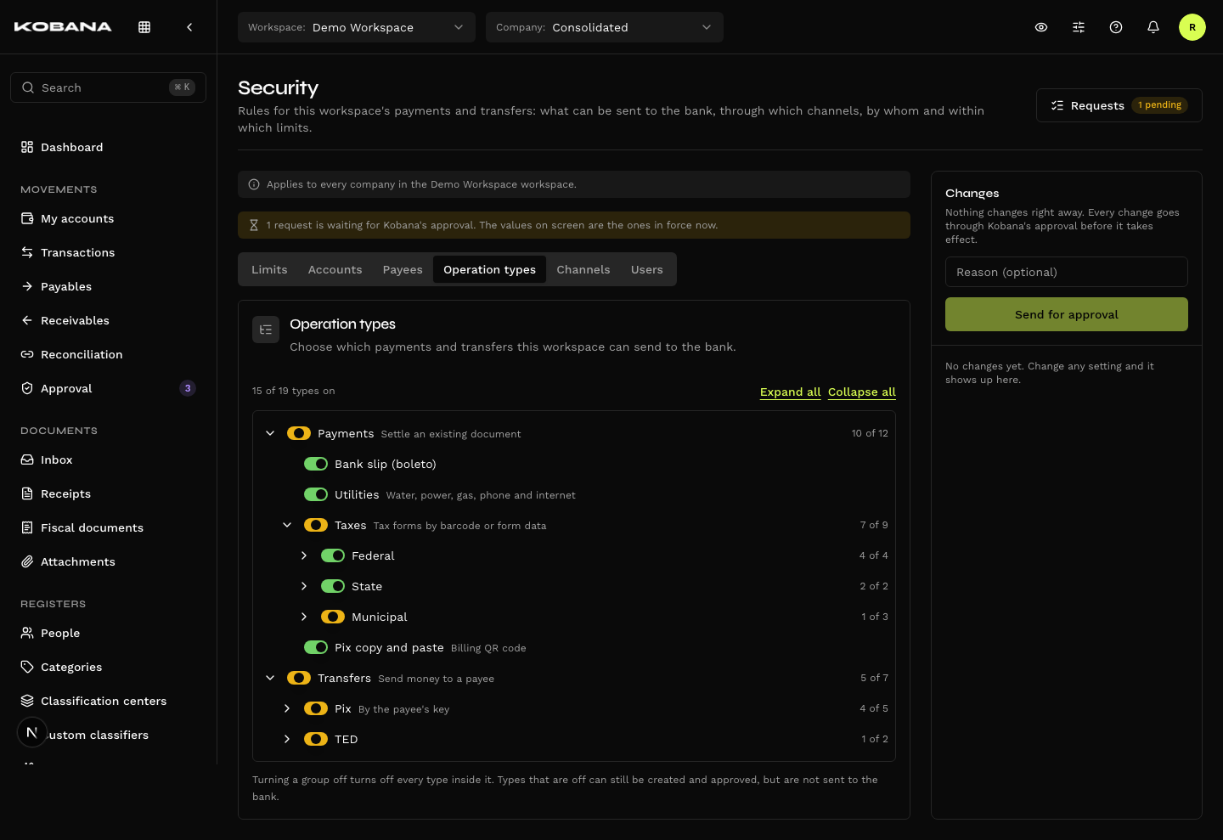Open Approval in the sidebar
Viewport: 1223px width, 840px height.
[x=108, y=388]
